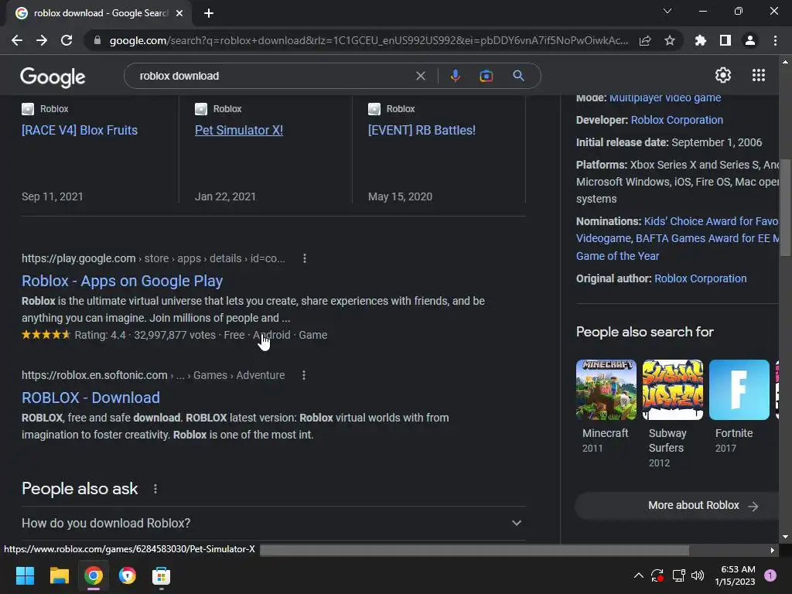This screenshot has height=594, width=792.
Task: Click Chrome icon in taskbar
Action: [x=94, y=575]
